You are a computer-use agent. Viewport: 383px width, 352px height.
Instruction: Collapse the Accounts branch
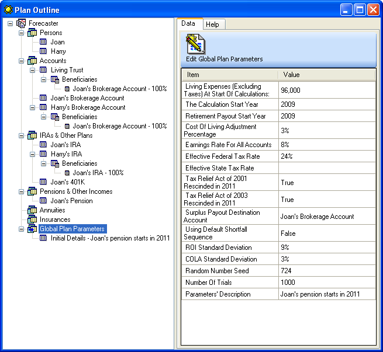pyautogui.click(x=21, y=61)
